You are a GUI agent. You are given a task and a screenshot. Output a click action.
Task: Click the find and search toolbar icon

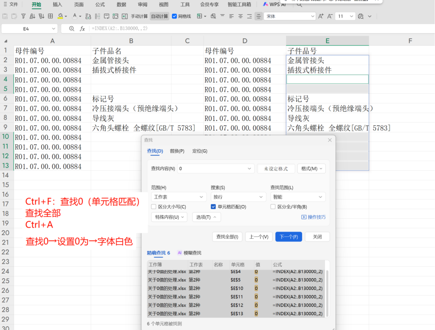pos(361,17)
